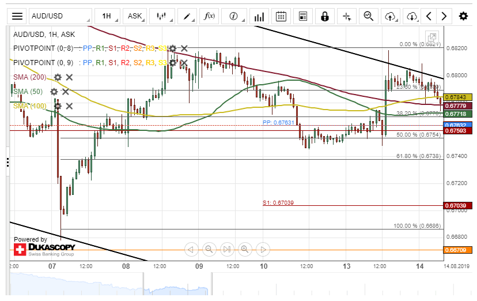Step chart forward with right arrow control
The height and width of the screenshot is (301, 477).
[263, 250]
